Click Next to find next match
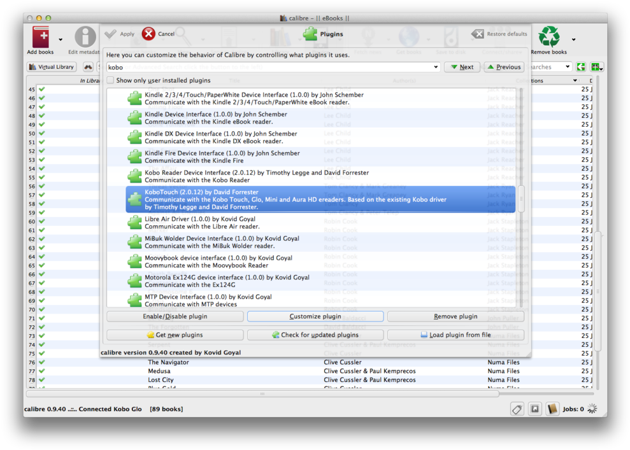 pyautogui.click(x=462, y=67)
